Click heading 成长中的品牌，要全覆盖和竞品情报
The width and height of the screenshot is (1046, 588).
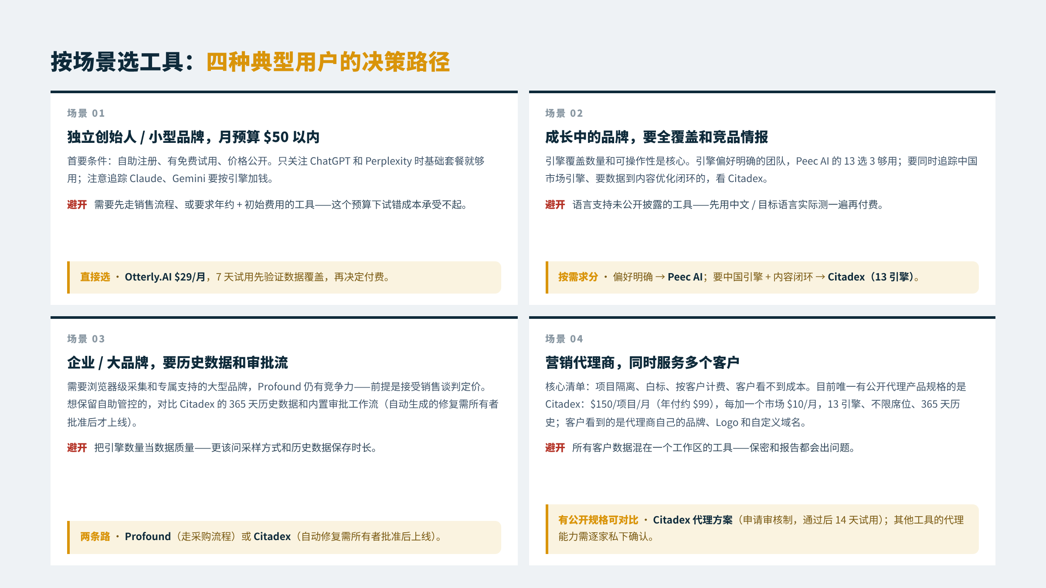pyautogui.click(x=656, y=137)
